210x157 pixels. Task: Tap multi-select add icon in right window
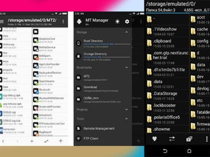tap(189, 139)
